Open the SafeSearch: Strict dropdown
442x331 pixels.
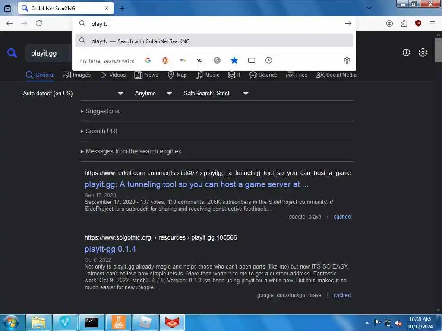[x=216, y=93]
